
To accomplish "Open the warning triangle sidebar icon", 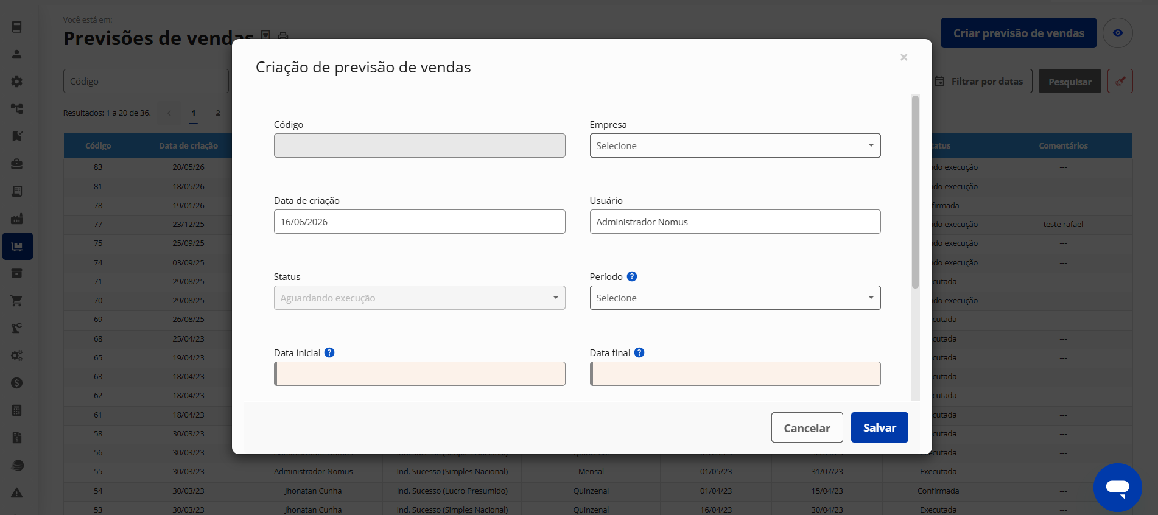I will coord(17,492).
